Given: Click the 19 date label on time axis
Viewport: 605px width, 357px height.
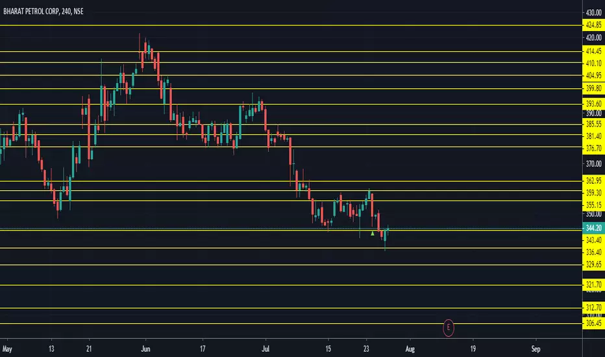Looking at the screenshot, I should click(473, 349).
